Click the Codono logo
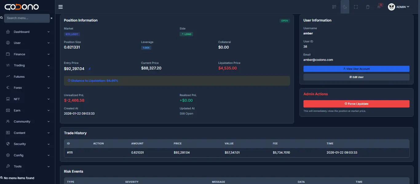The width and height of the screenshot is (420, 184). [22, 6]
